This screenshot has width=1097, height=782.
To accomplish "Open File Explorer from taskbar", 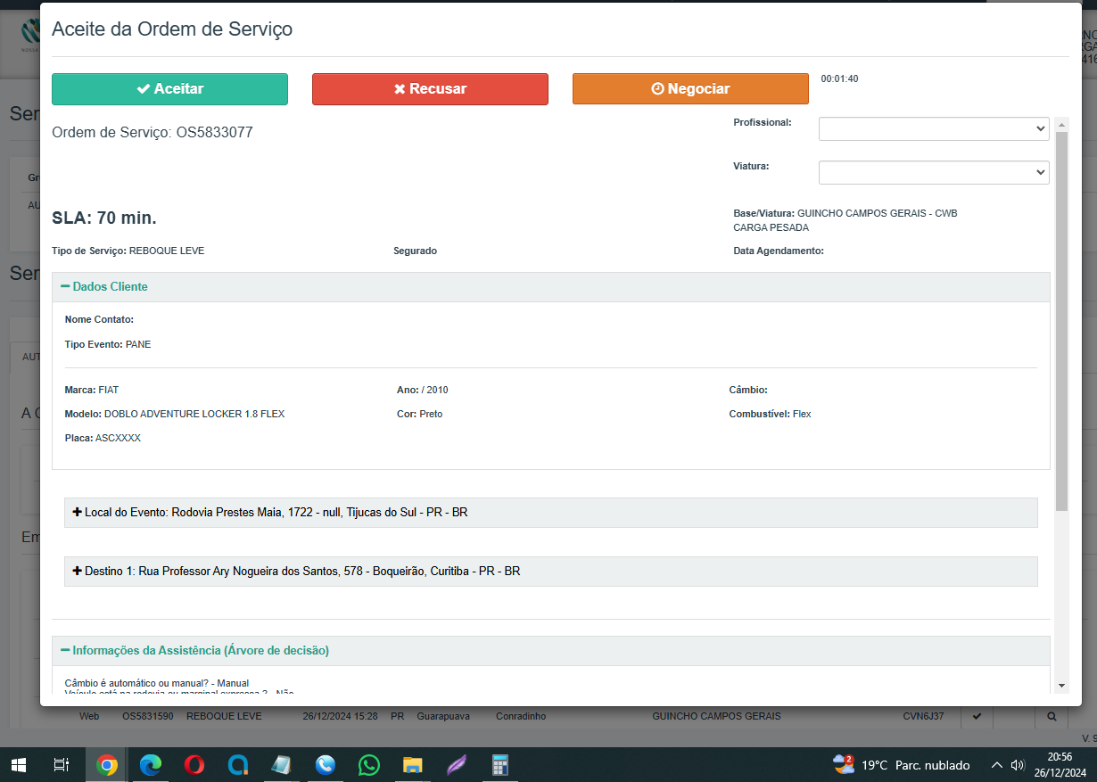I will tap(412, 764).
